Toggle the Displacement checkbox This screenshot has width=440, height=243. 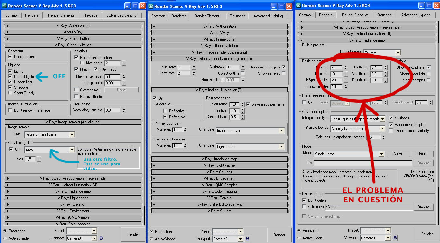(x=10, y=57)
